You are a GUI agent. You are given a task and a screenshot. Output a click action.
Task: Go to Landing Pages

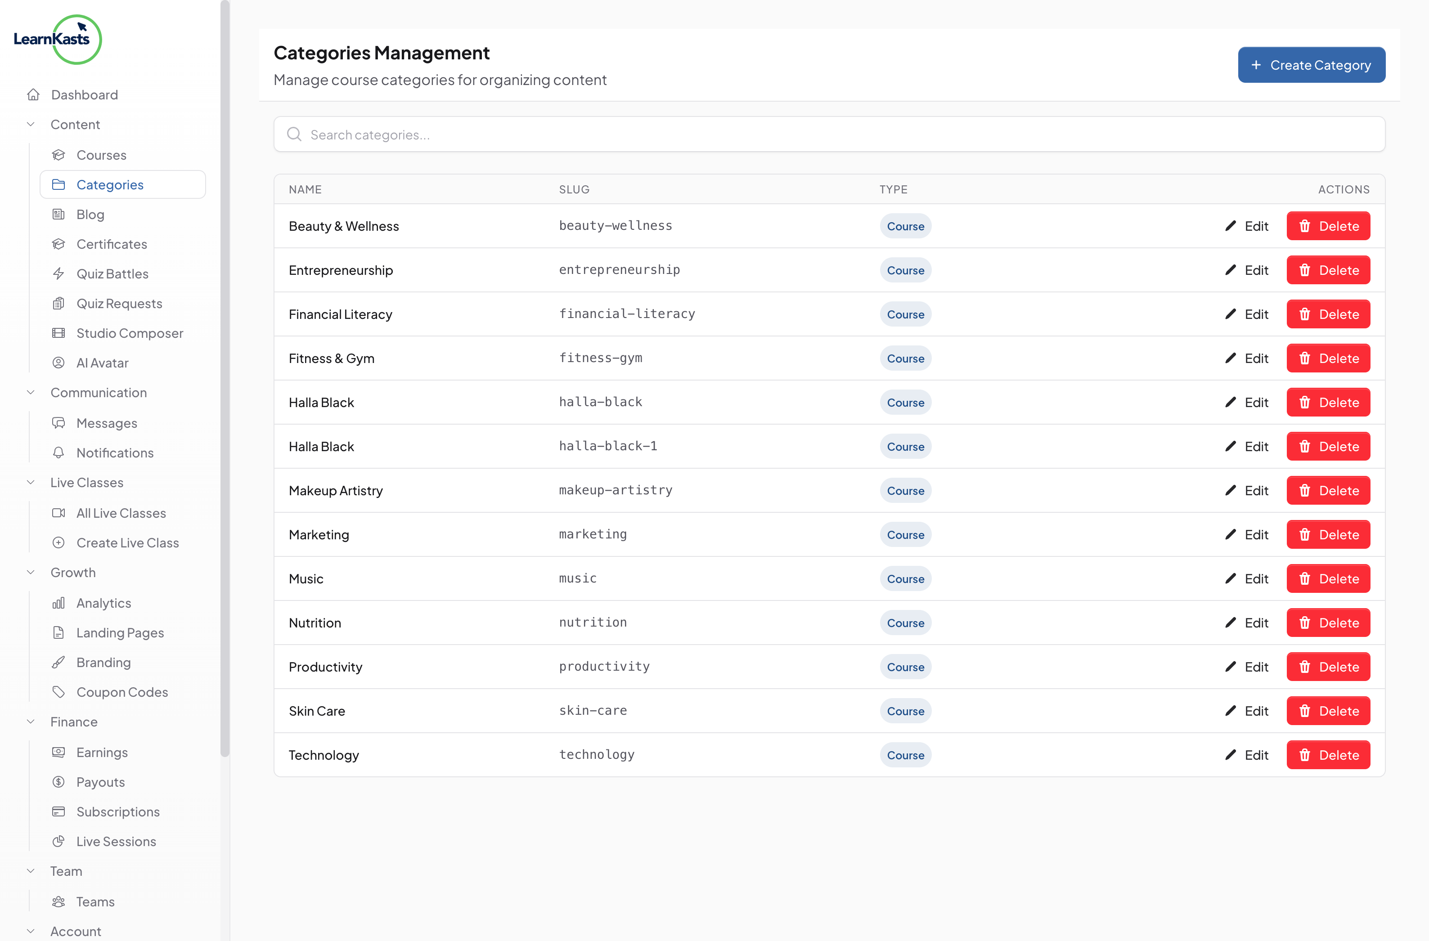coord(122,632)
